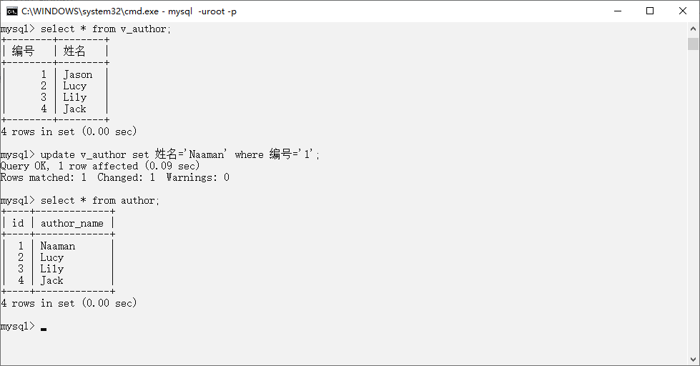The height and width of the screenshot is (366, 700).
Task: Click the 'Jack' row in author table
Action: point(51,280)
